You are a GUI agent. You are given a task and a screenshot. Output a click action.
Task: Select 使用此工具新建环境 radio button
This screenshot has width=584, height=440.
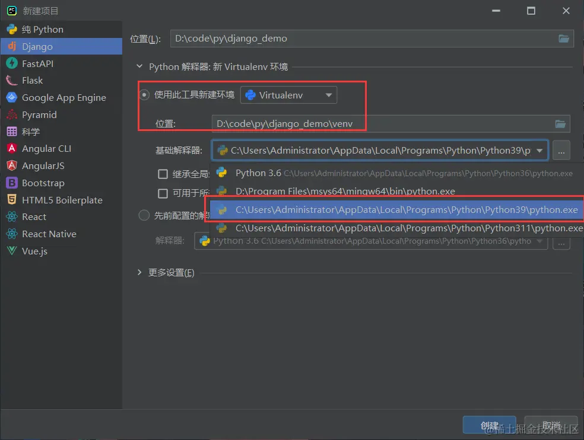pos(144,95)
